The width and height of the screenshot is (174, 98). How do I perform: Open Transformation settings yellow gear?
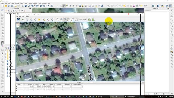pos(39,20)
